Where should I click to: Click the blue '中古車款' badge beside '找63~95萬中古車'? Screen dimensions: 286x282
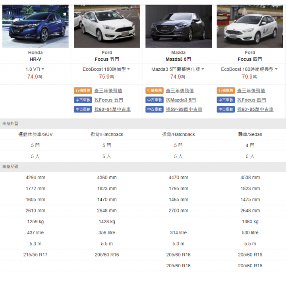(x=226, y=109)
